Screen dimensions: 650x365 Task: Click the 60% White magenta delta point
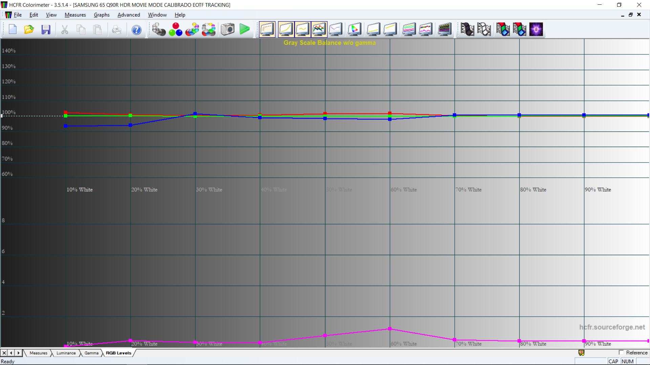coord(390,328)
